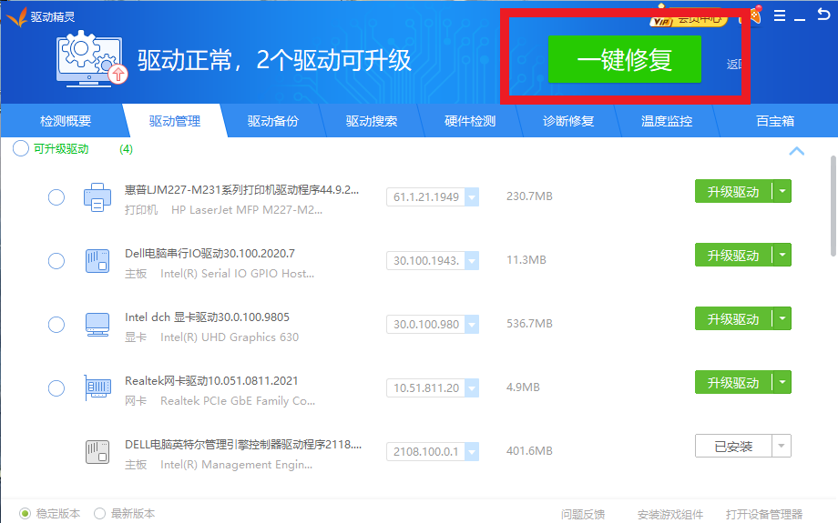Click the Realtek PCIe GbE Family Co... label
Viewport: 838px width, 523px height.
click(238, 401)
